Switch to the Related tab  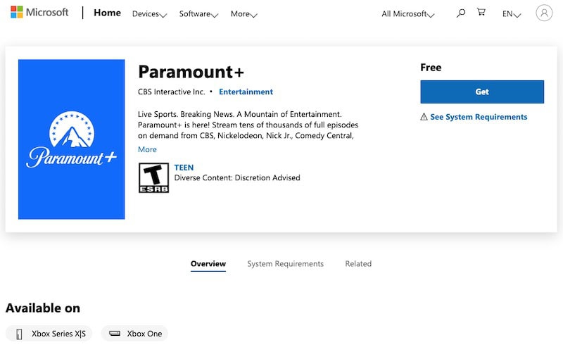(x=358, y=264)
